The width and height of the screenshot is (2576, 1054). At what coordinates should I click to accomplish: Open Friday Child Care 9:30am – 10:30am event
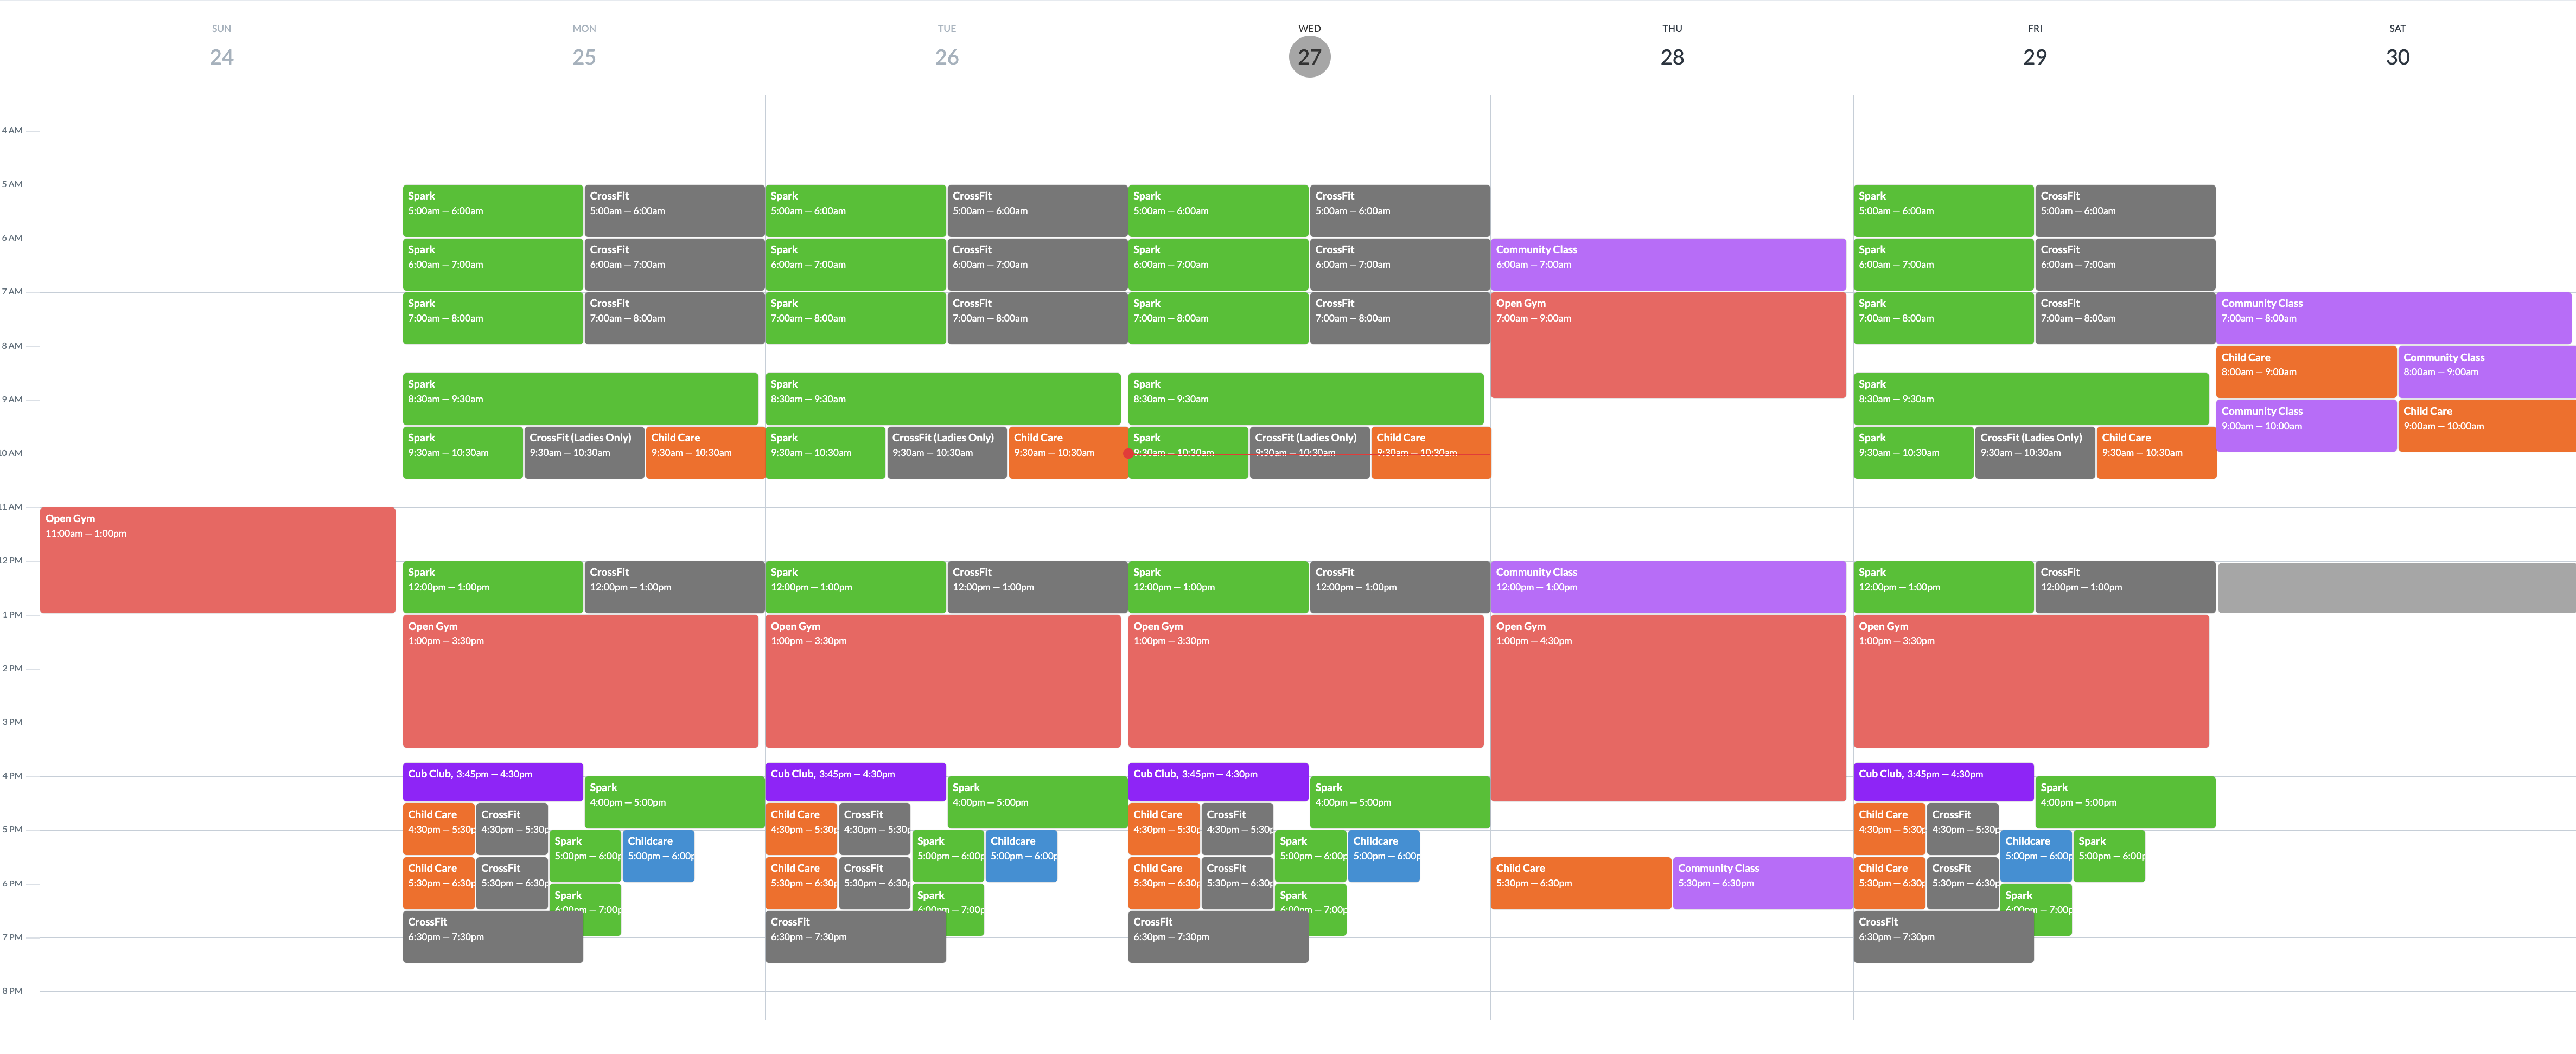click(x=2156, y=453)
